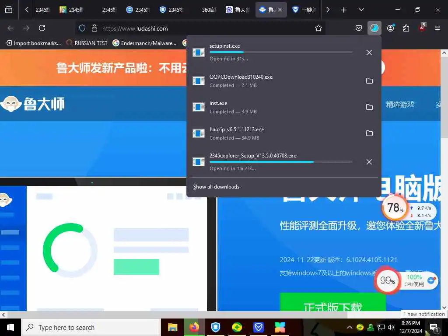Open the Windows Start menu
The image size is (448, 336).
pos(10,327)
